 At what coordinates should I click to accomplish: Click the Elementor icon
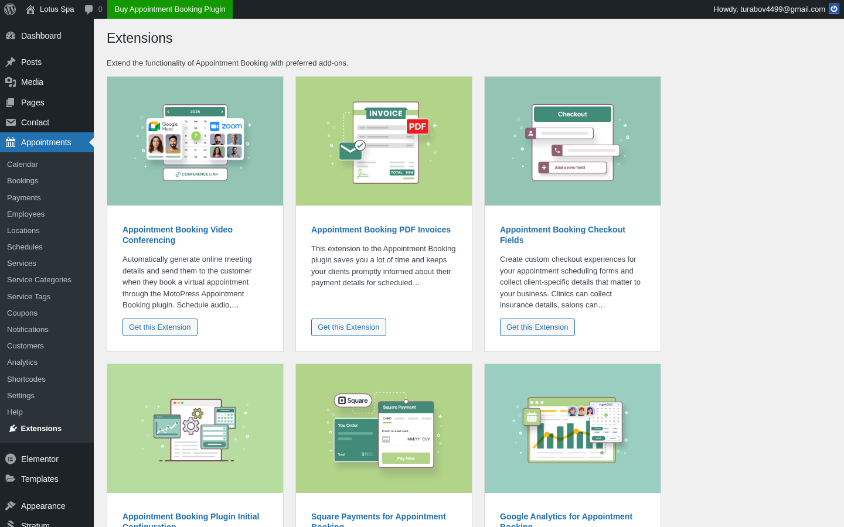tap(11, 459)
